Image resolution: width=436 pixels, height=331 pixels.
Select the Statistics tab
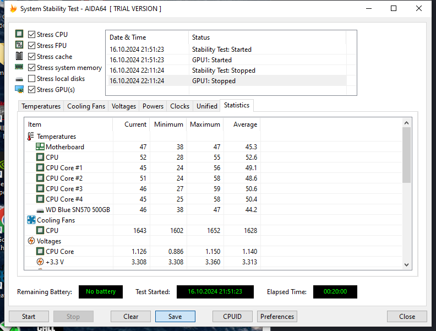pos(237,105)
